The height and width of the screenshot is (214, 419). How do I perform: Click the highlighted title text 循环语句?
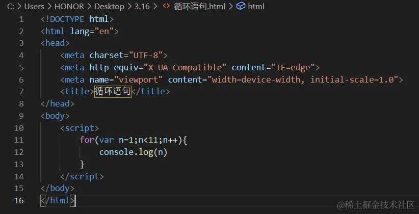(x=113, y=91)
